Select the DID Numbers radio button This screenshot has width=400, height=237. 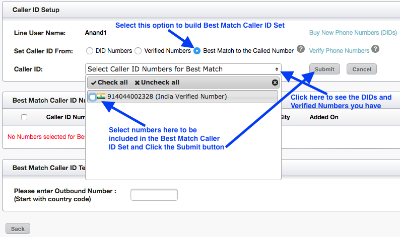click(x=90, y=51)
